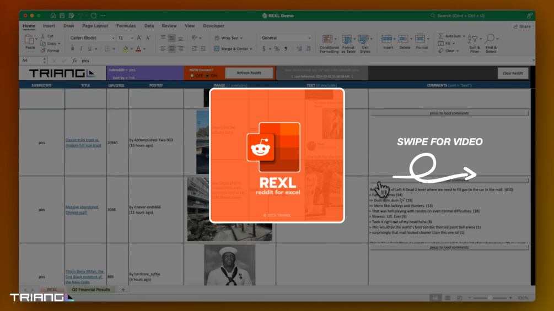
Task: Click the formula bar containing pics
Action: [305, 61]
